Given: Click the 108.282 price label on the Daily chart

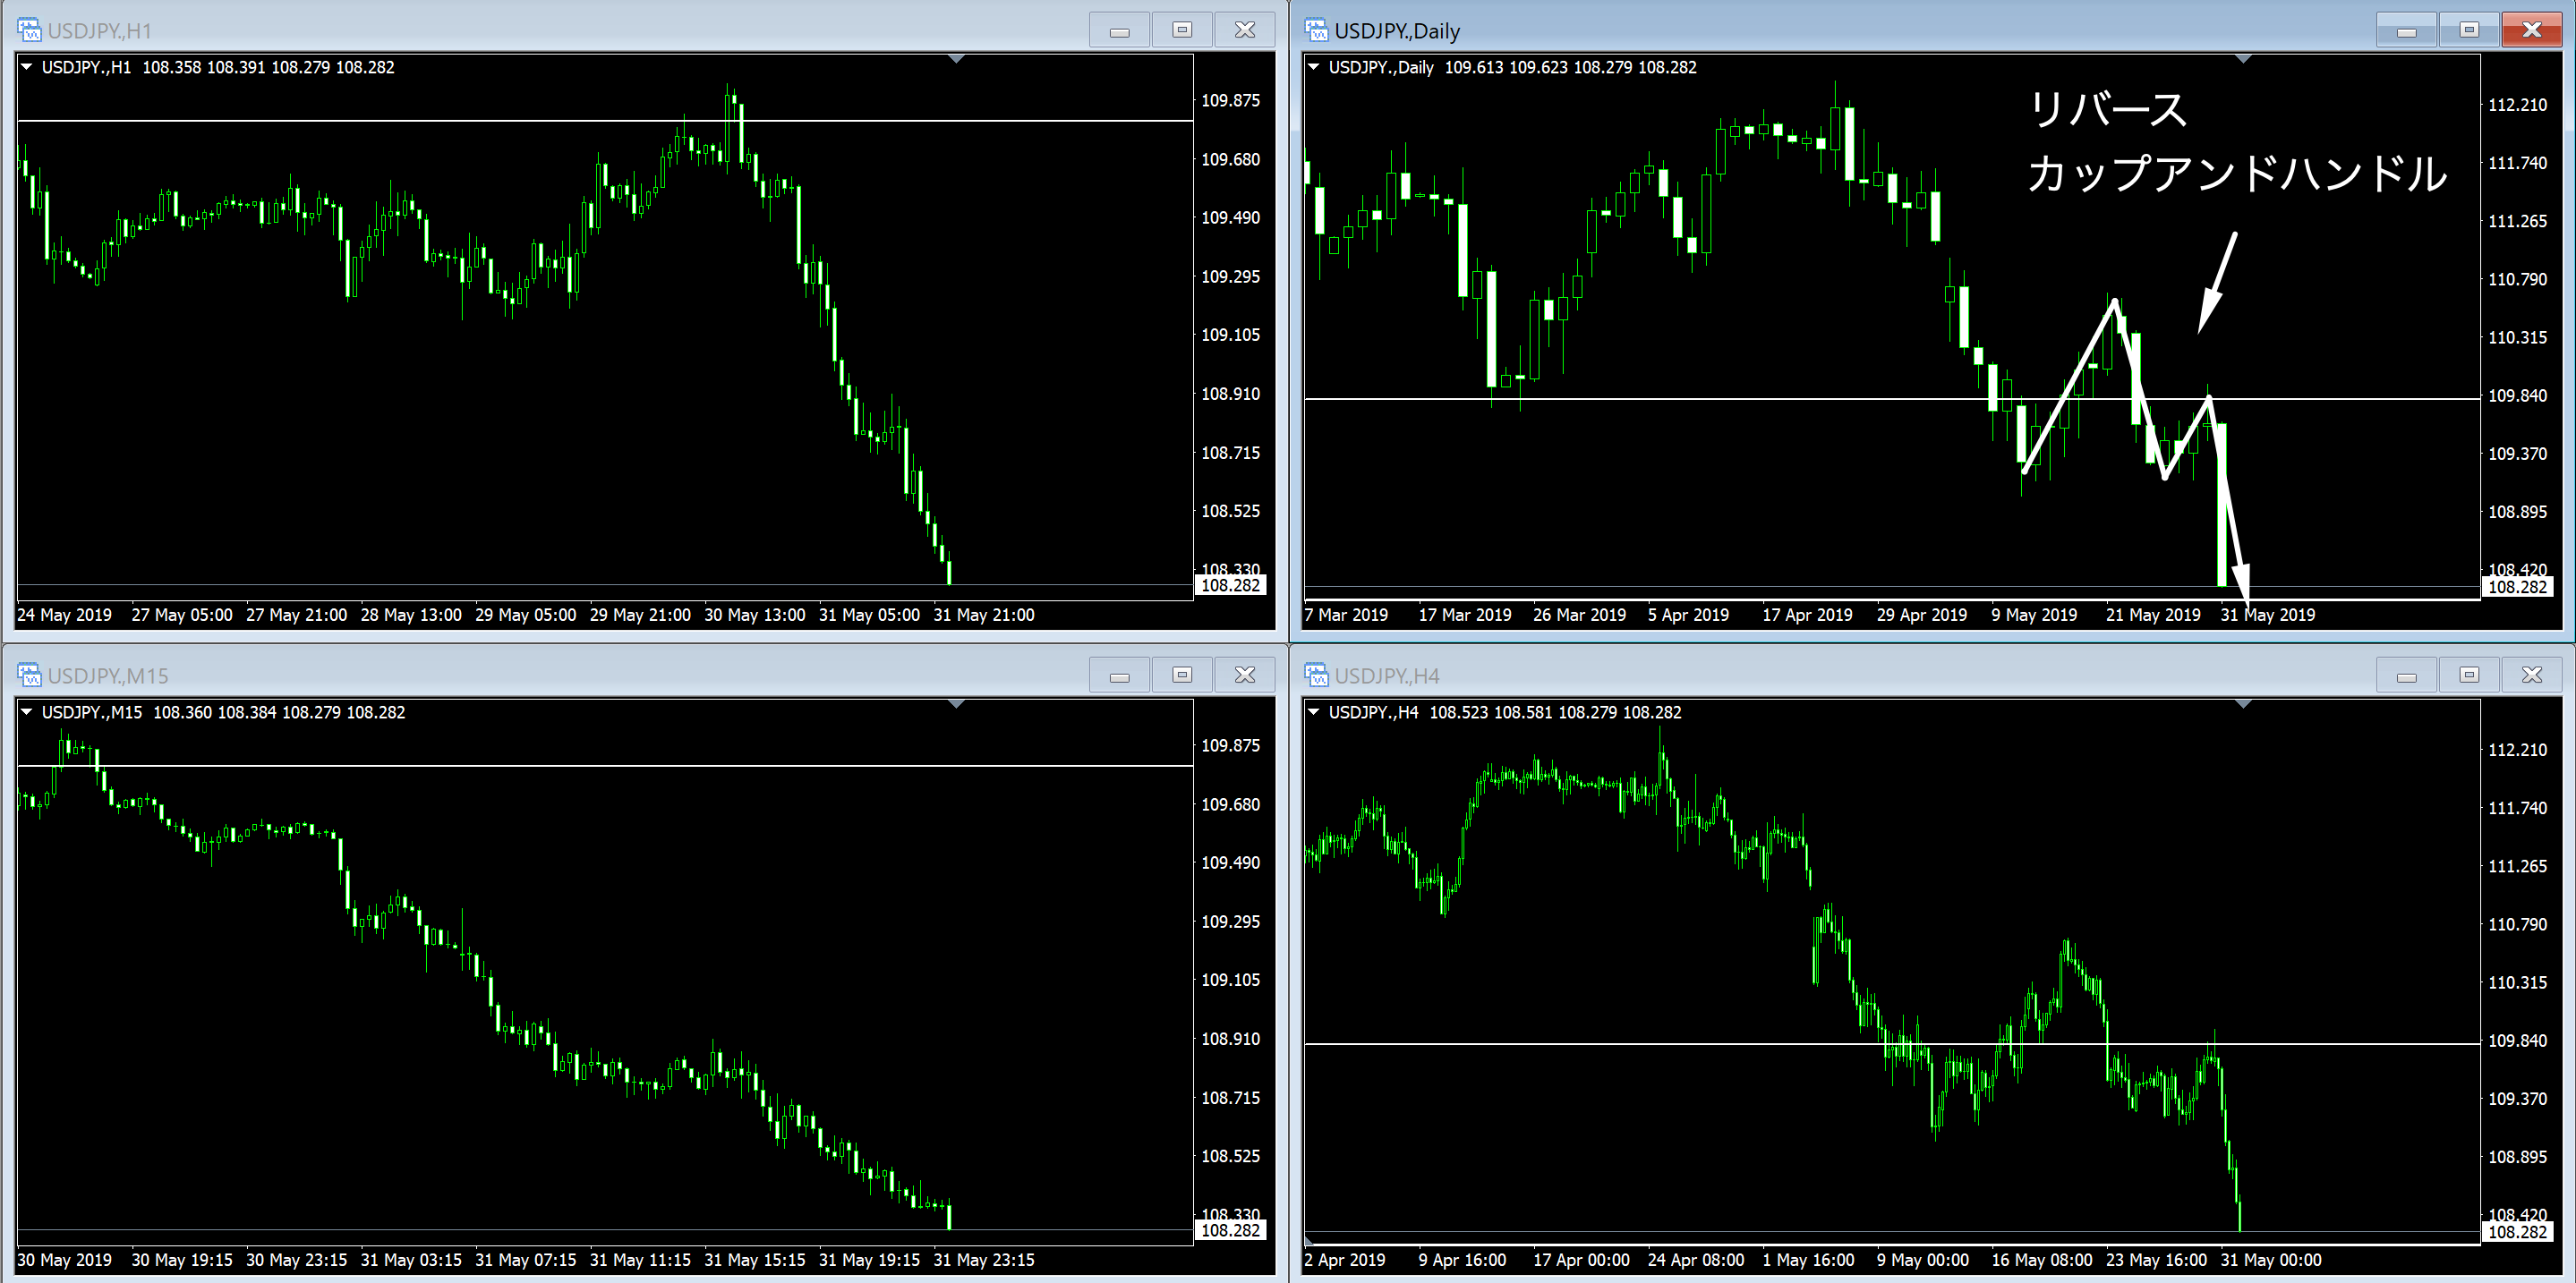Looking at the screenshot, I should (x=2516, y=587).
